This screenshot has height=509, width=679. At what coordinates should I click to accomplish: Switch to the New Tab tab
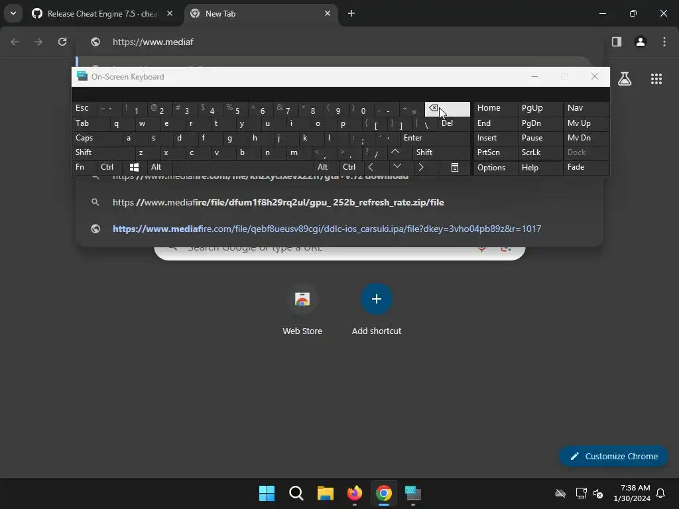262,13
